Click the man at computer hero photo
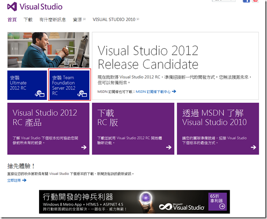Screen dimensions: 267x219 (48, 50)
